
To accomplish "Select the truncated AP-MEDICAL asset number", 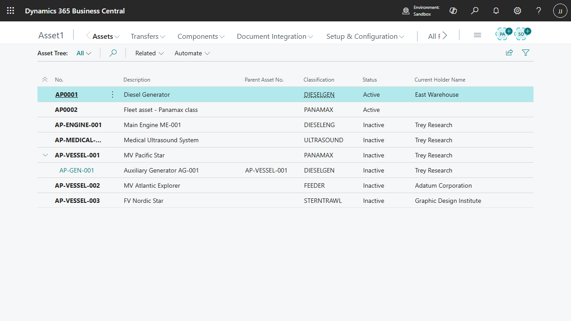I will (x=78, y=140).
